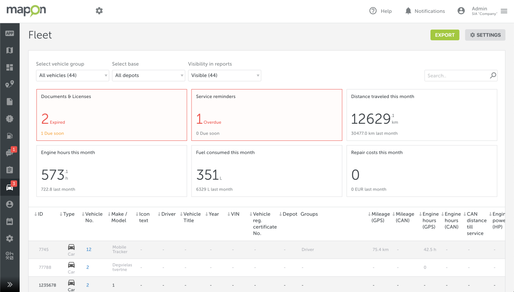Expand the Select vehicle group dropdown
The height and width of the screenshot is (292, 514).
pos(72,75)
